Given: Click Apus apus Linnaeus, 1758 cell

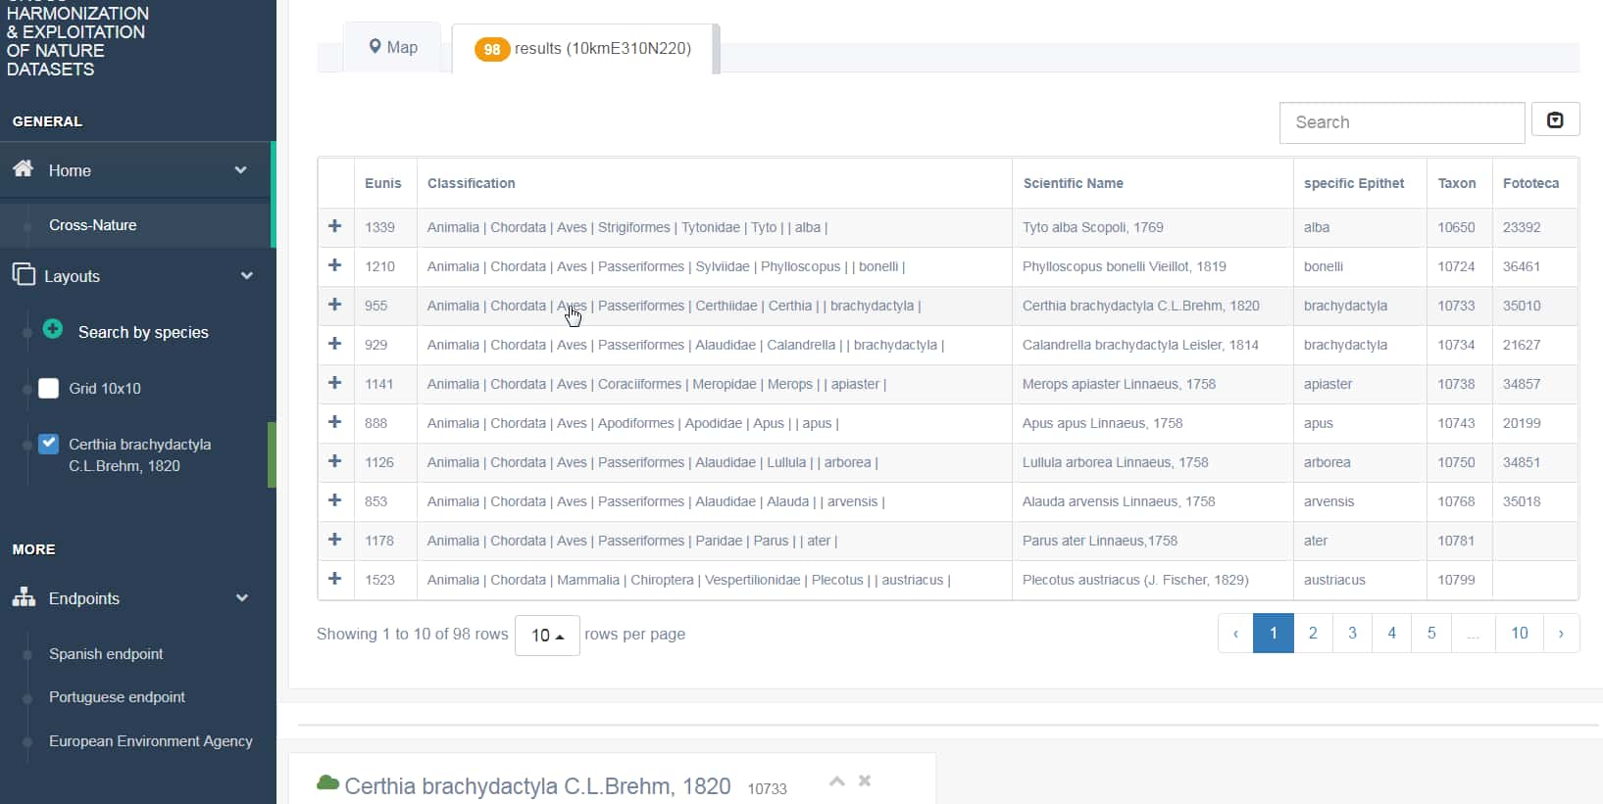Looking at the screenshot, I should pyautogui.click(x=1153, y=423).
